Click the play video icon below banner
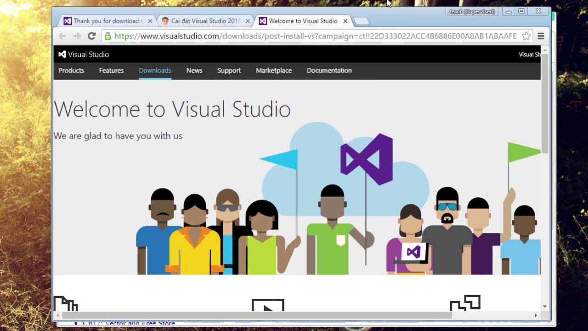The height and width of the screenshot is (331, 588). click(268, 305)
